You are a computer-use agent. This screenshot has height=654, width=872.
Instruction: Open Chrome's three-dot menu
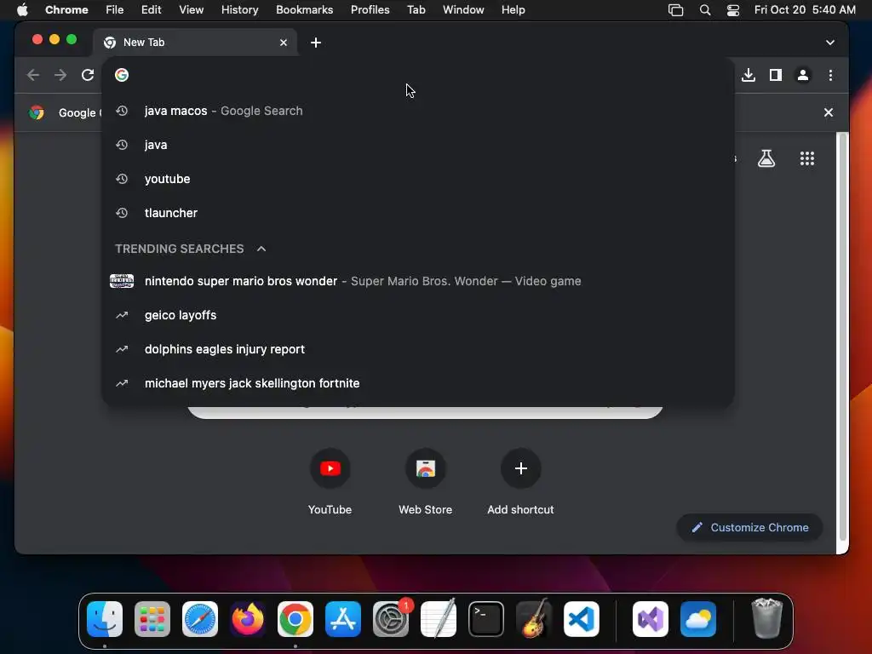click(x=830, y=75)
